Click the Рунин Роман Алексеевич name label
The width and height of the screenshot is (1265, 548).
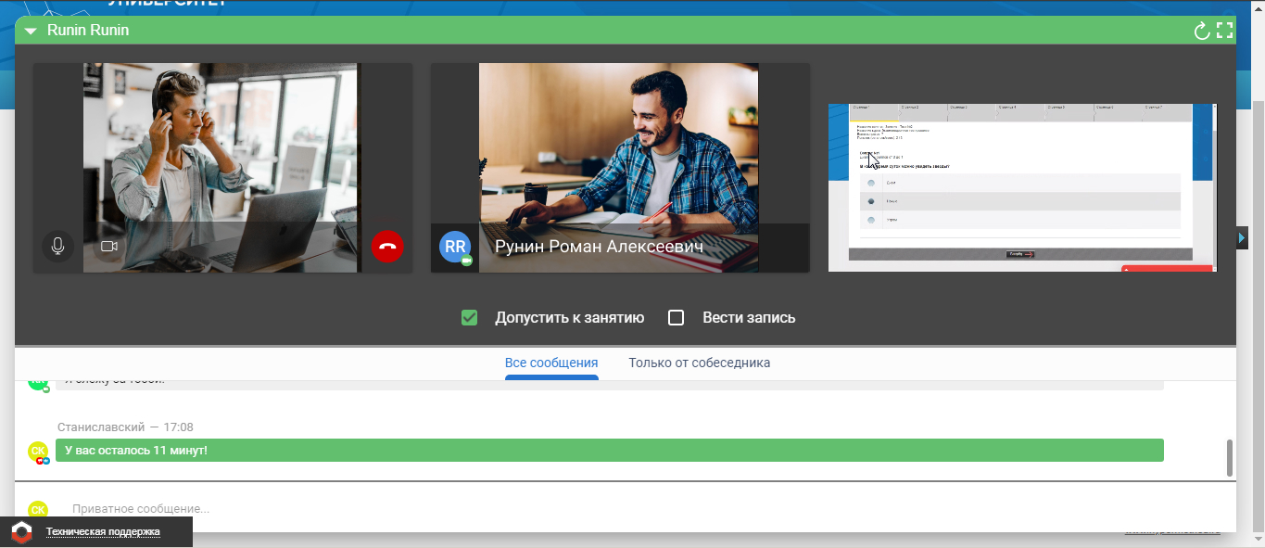pos(599,247)
